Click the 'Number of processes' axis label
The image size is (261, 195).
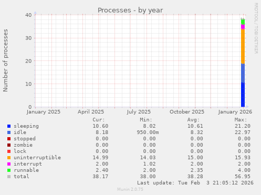[5, 60]
